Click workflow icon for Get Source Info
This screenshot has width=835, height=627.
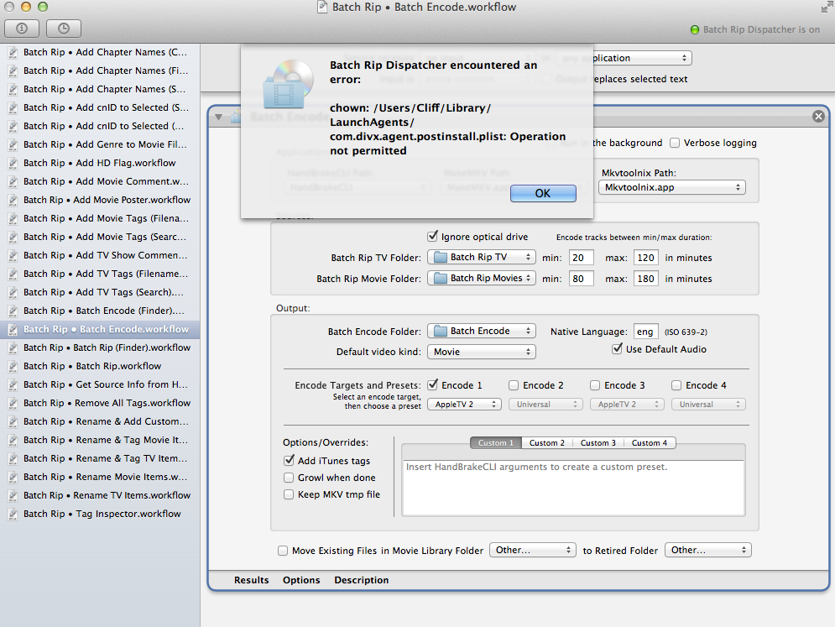click(13, 384)
